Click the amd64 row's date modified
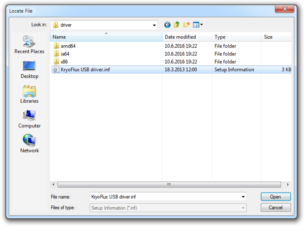 [181, 46]
